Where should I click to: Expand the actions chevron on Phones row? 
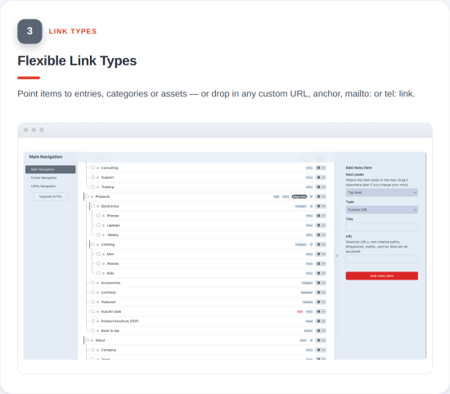[324, 216]
